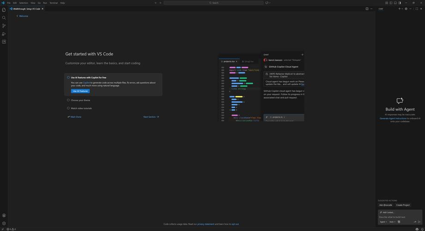Open the Extensions view
Screen dimensions: 425x231
pos(4,42)
